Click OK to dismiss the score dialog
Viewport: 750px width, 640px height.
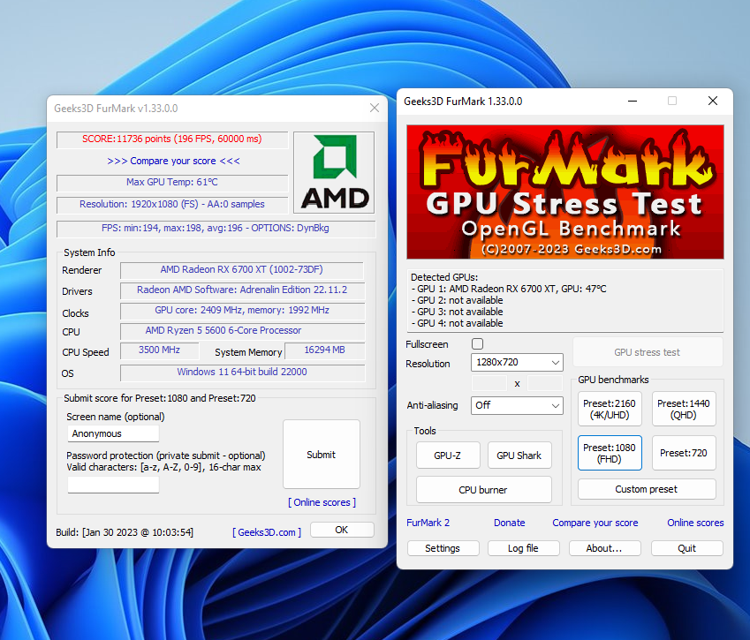[342, 530]
